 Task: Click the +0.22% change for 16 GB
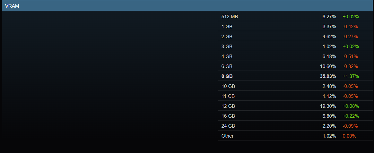pyautogui.click(x=351, y=116)
